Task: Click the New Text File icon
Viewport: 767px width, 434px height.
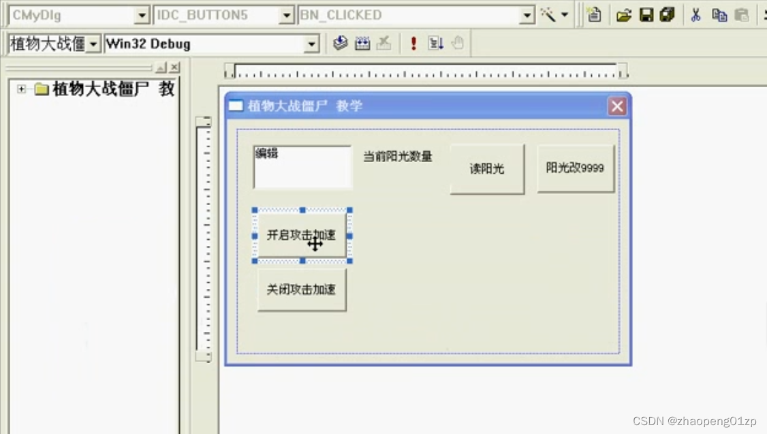Action: pos(595,15)
